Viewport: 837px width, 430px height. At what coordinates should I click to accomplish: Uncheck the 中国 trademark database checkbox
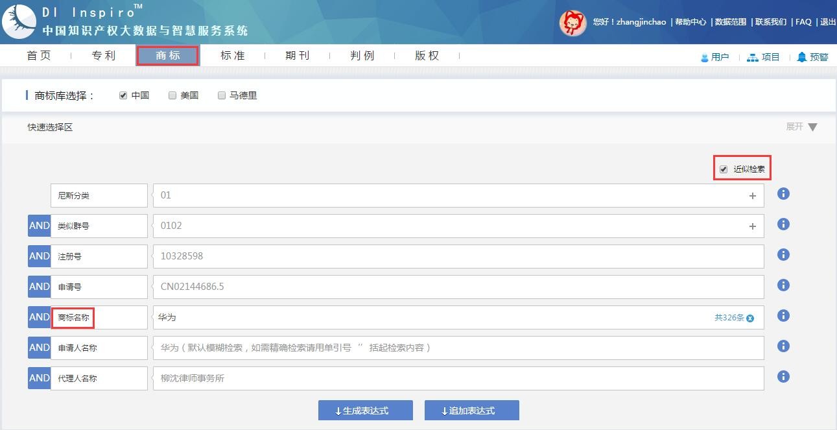[123, 95]
